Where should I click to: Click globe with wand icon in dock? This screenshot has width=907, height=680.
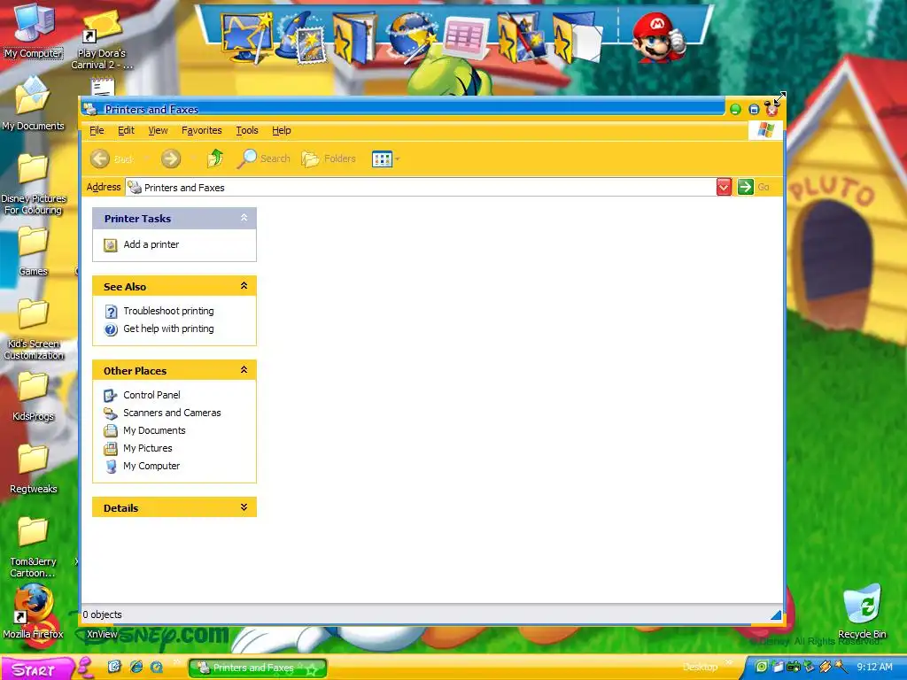click(412, 37)
